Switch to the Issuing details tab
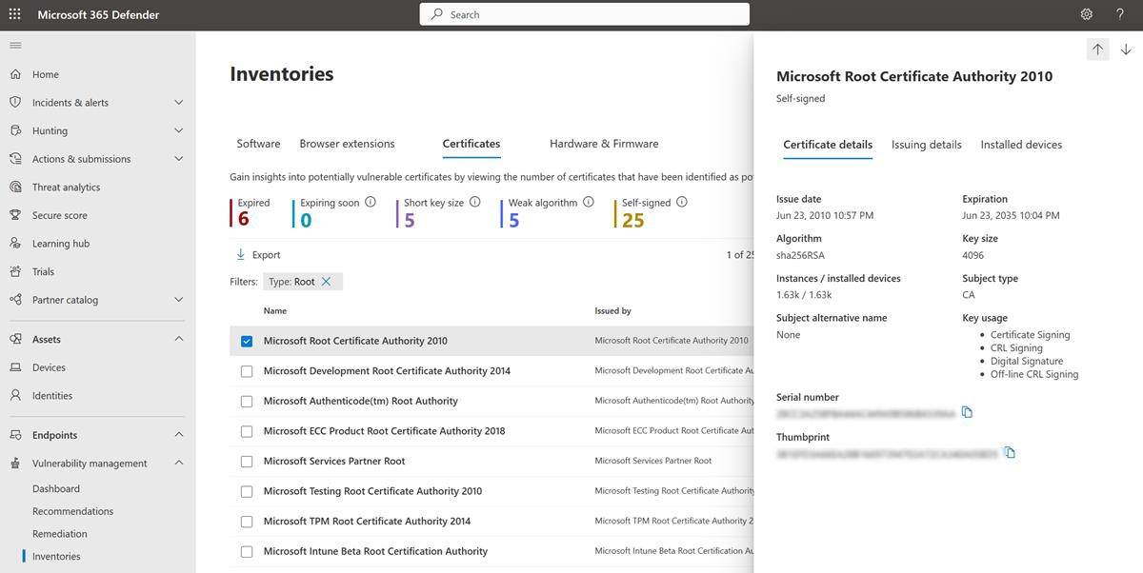The height and width of the screenshot is (573, 1143). pos(926,145)
